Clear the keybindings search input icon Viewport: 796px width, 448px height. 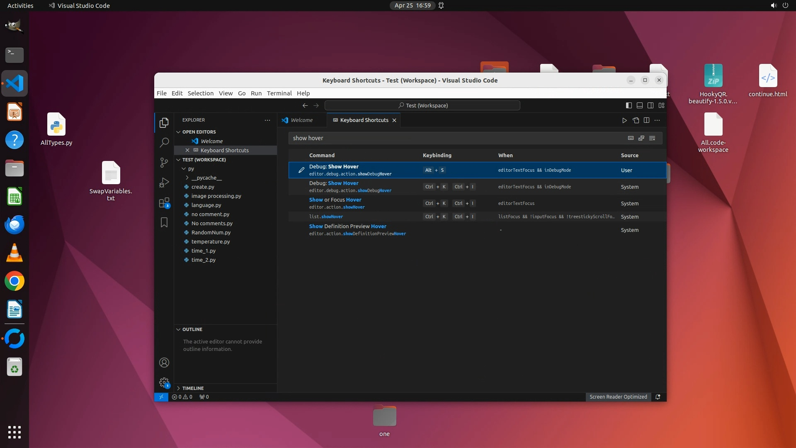click(652, 138)
